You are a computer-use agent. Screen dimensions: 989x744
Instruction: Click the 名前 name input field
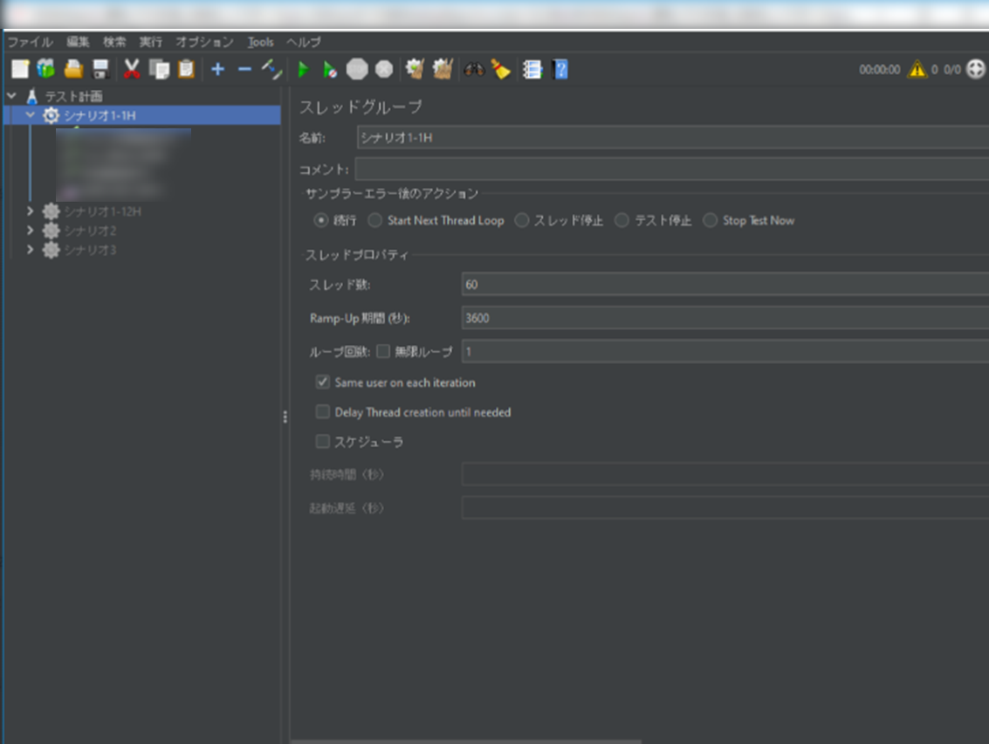[672, 137]
